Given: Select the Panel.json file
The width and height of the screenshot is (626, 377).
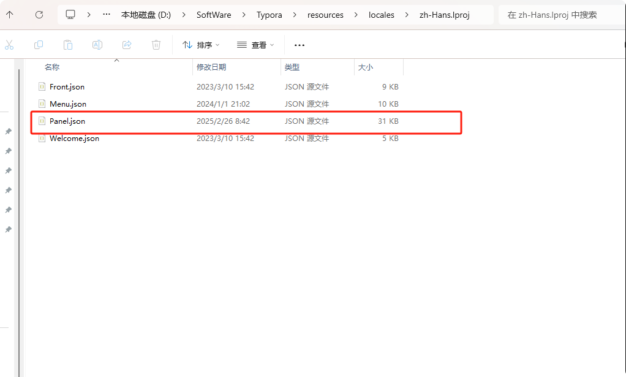Looking at the screenshot, I should [67, 121].
